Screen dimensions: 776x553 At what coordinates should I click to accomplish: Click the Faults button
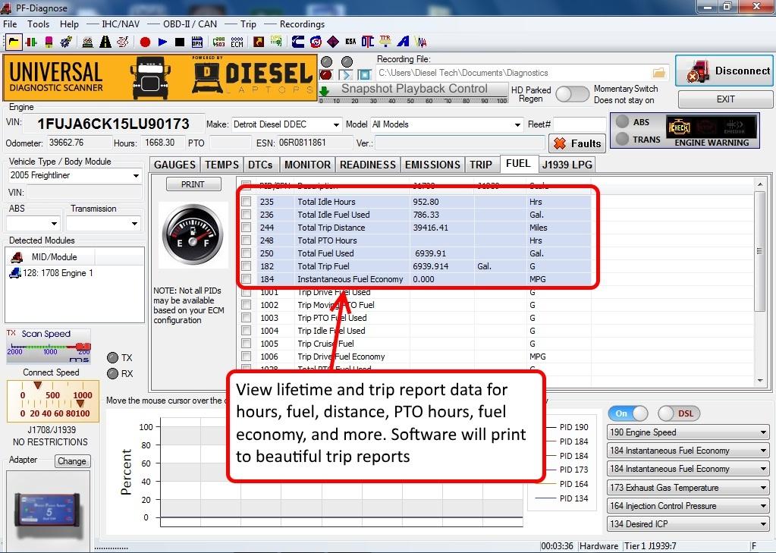click(577, 143)
